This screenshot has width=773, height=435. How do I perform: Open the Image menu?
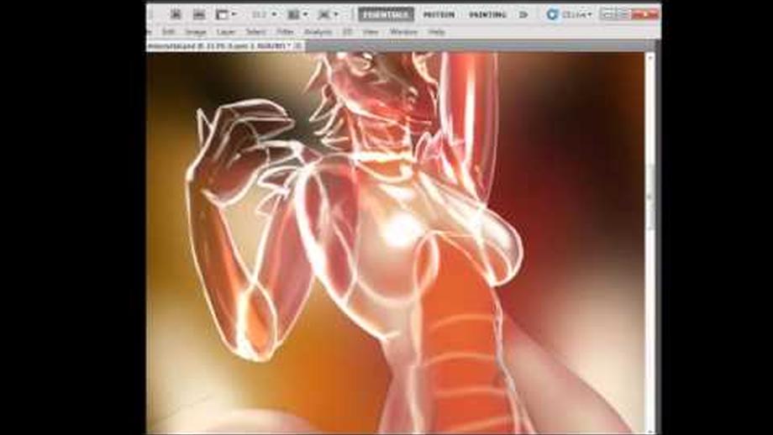tap(195, 32)
